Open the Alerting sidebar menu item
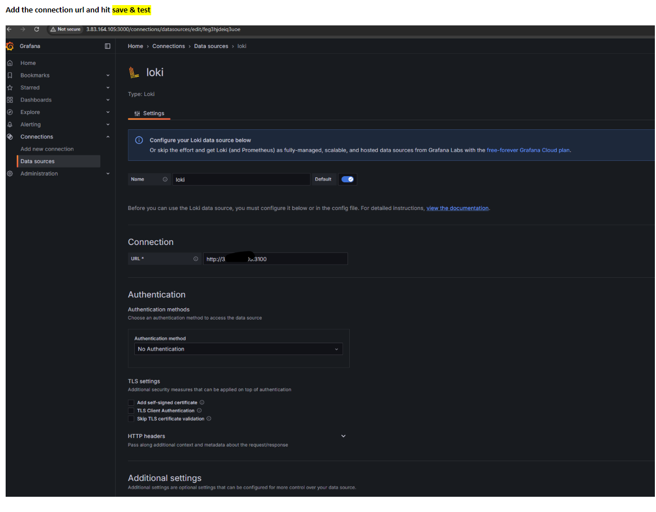The height and width of the screenshot is (512, 656). pyautogui.click(x=30, y=124)
